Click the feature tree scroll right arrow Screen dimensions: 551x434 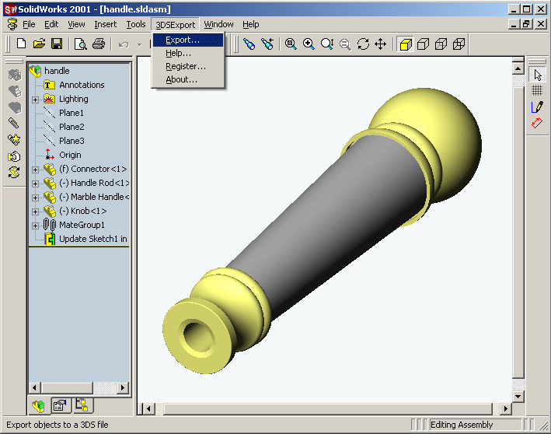tap(123, 387)
